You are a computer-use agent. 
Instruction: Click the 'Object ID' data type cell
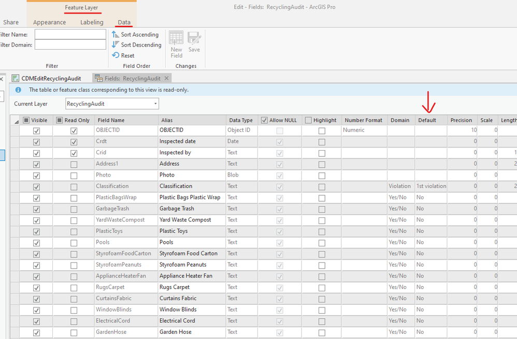coord(242,130)
